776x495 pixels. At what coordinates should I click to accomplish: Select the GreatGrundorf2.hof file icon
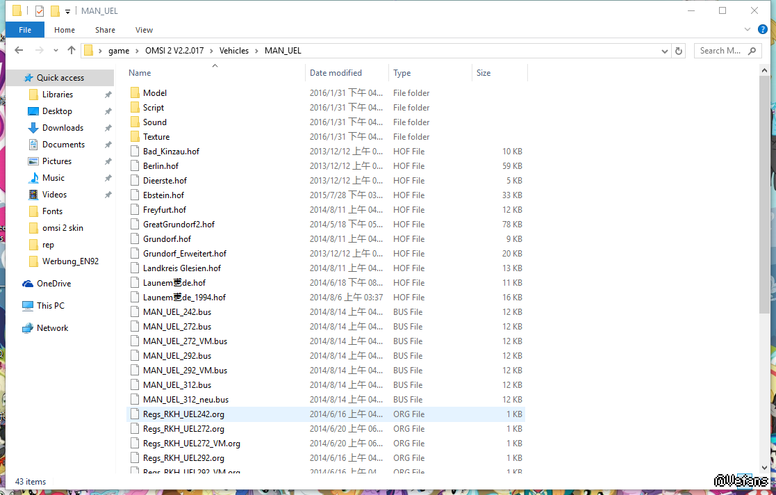(135, 225)
